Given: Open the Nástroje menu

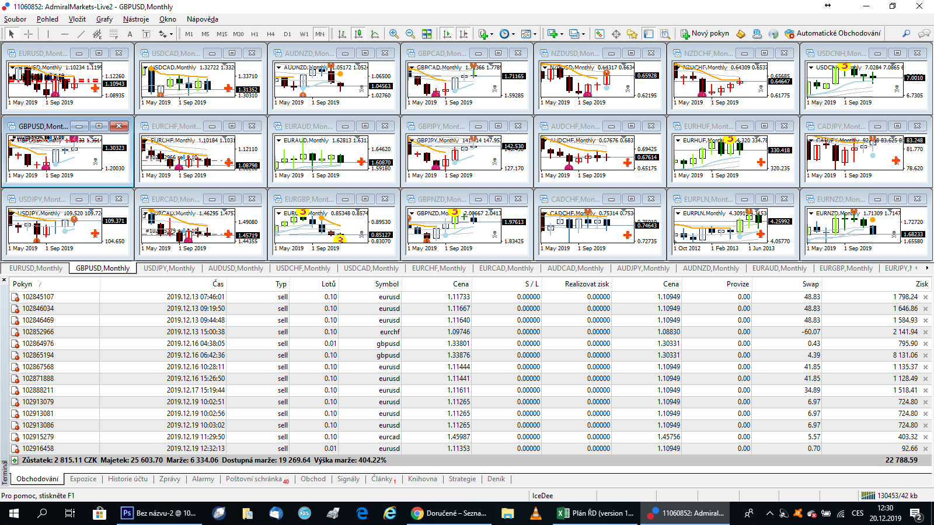Looking at the screenshot, I should [135, 19].
